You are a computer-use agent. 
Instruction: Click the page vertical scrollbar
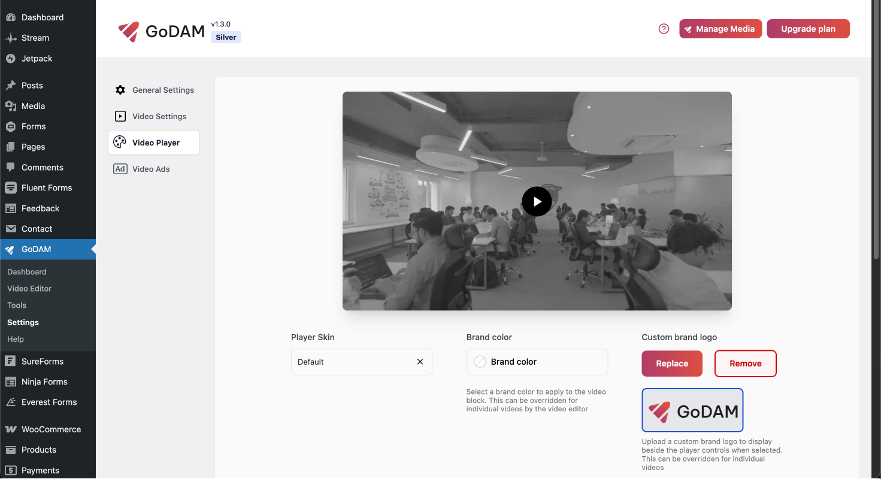pos(877,129)
